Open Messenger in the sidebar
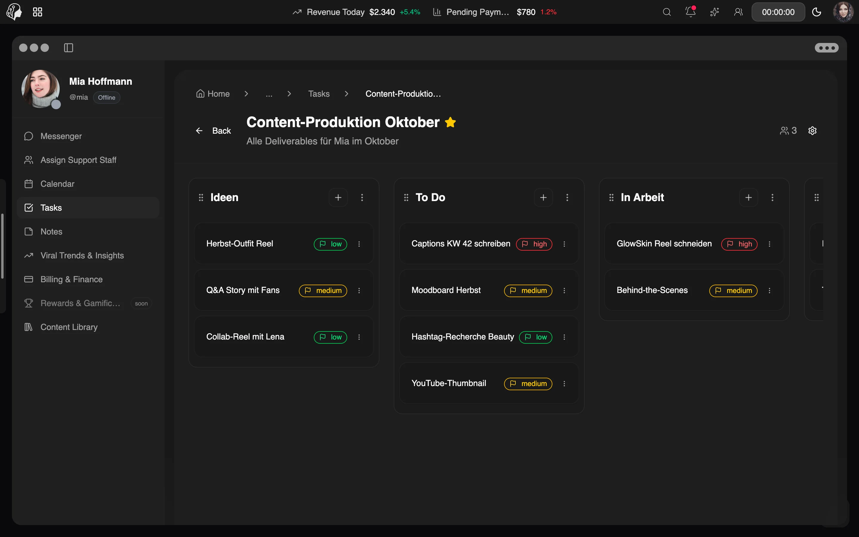Image resolution: width=859 pixels, height=537 pixels. tap(88, 136)
